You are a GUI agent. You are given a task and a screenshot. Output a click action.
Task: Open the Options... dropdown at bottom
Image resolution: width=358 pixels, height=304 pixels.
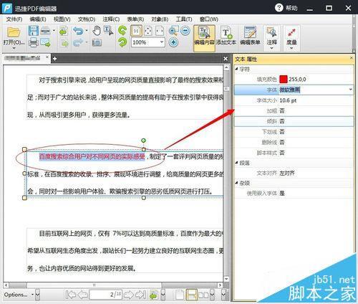(32, 295)
